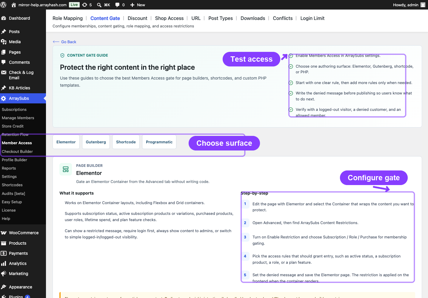Click the Posts pin icon
Screen dimensions: 428x298
pyautogui.click(x=4, y=32)
